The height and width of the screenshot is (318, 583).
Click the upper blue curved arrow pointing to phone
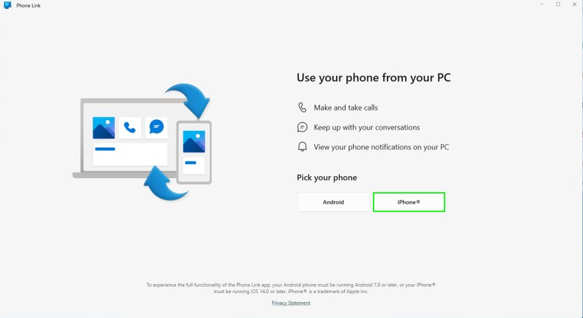click(188, 100)
